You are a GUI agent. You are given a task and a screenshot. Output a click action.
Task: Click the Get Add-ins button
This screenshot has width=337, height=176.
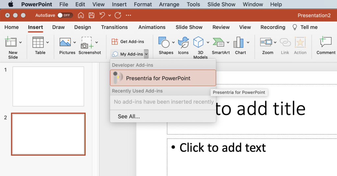pyautogui.click(x=128, y=42)
